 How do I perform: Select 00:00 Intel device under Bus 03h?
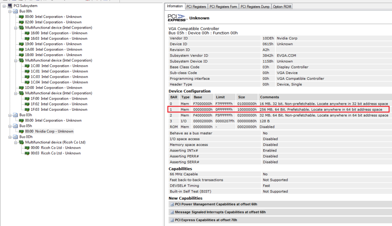[x=53, y=121]
